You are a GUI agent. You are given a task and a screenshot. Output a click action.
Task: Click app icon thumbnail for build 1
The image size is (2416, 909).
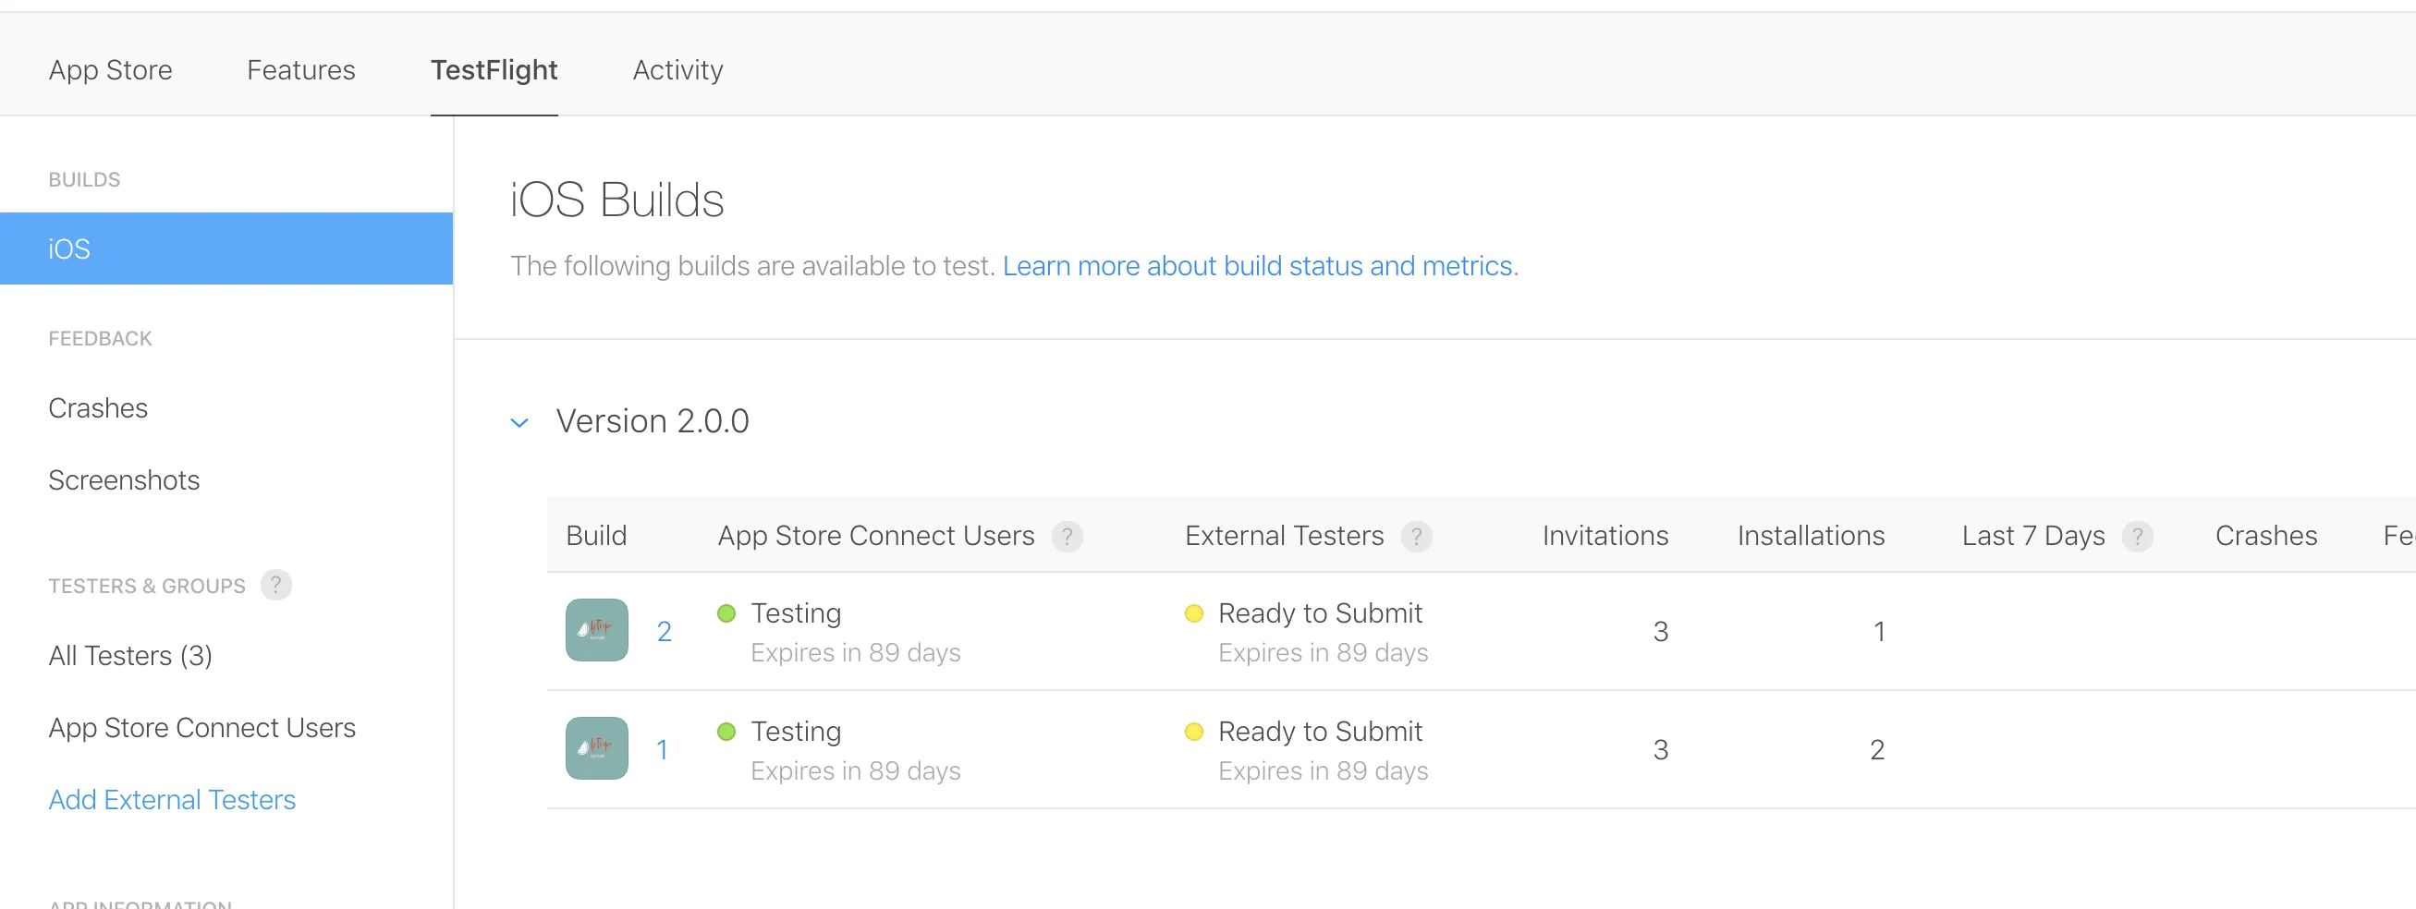tap(596, 748)
